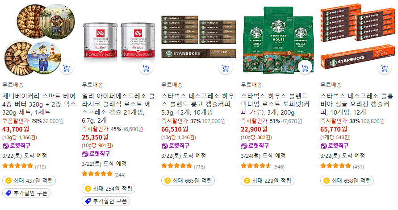Click the 로켓직구 badge under Jenny Bakery

[17, 146]
